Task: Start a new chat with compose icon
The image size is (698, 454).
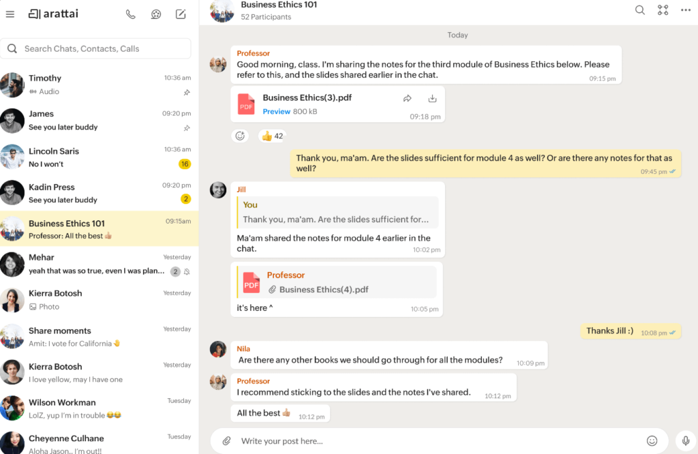Action: (181, 14)
